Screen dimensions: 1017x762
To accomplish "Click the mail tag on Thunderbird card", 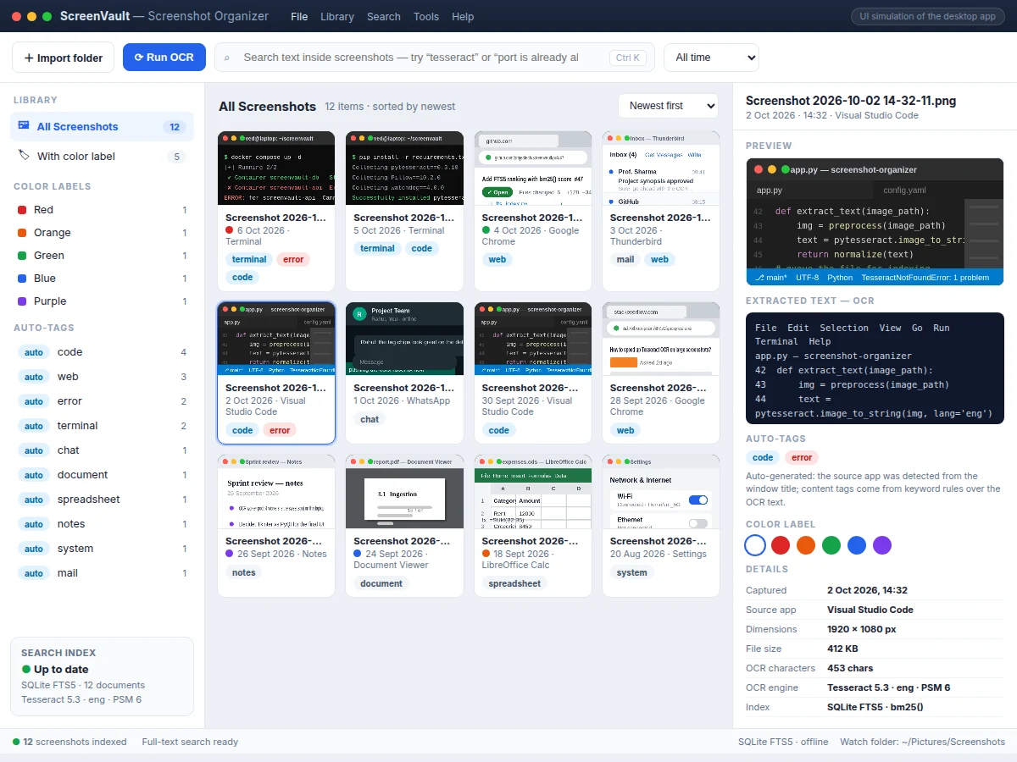I will point(625,259).
